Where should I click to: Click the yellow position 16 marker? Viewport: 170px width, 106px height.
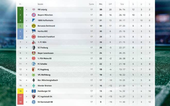coord(20,91)
